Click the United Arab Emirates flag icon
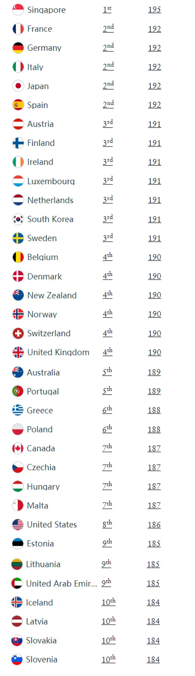Image resolution: width=195 pixels, height=676 pixels. click(x=17, y=583)
